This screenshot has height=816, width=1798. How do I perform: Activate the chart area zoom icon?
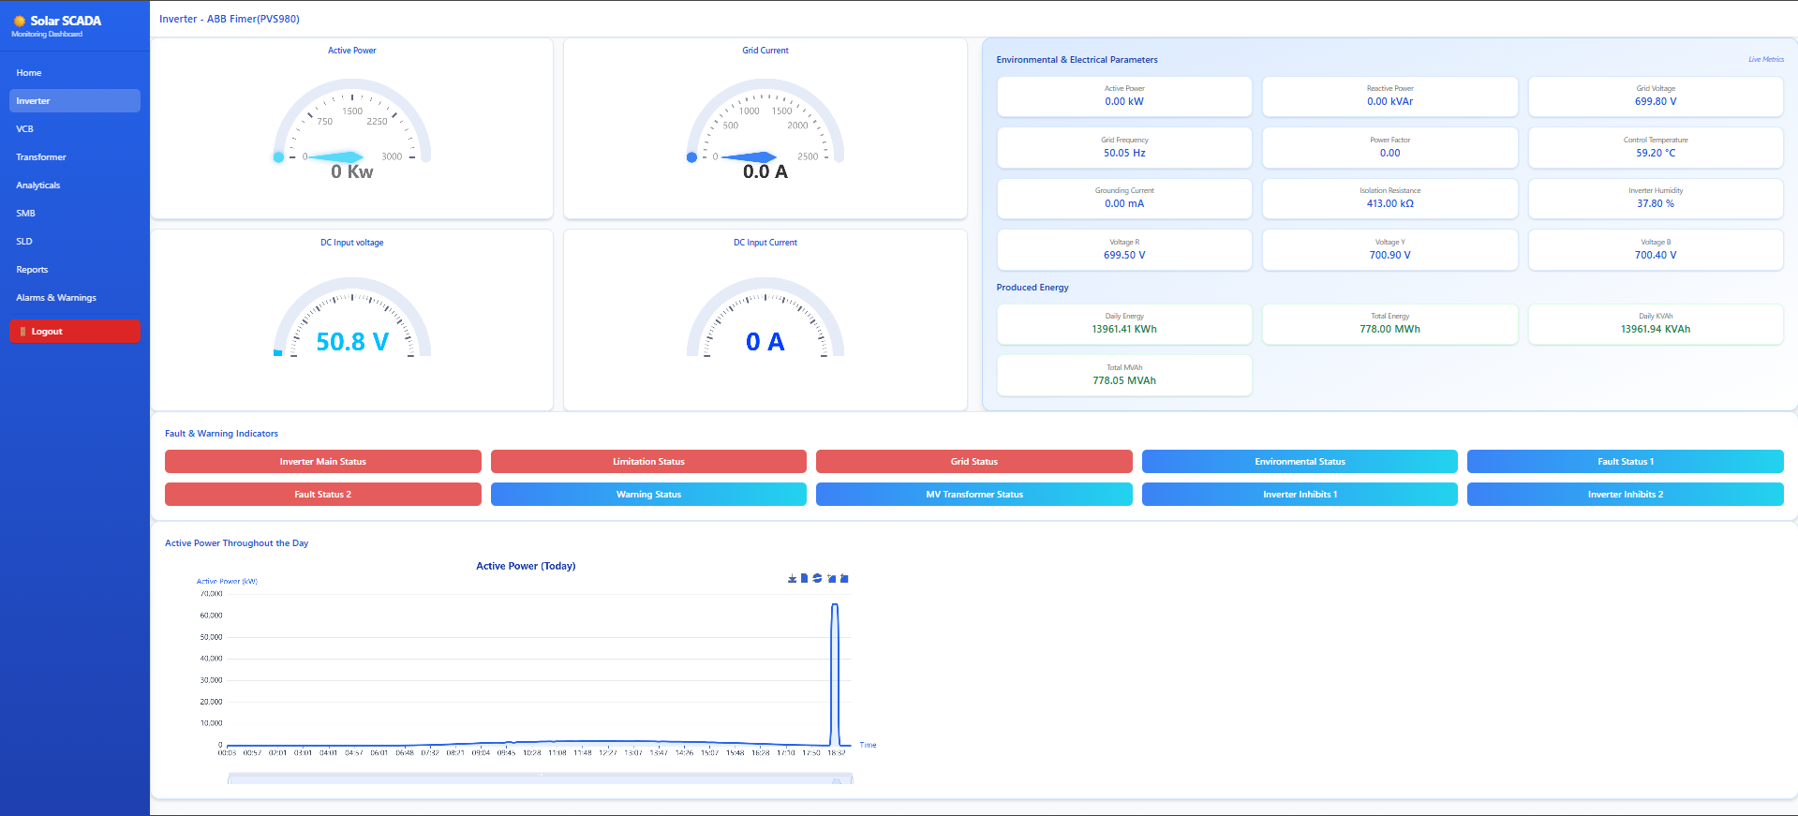point(831,578)
